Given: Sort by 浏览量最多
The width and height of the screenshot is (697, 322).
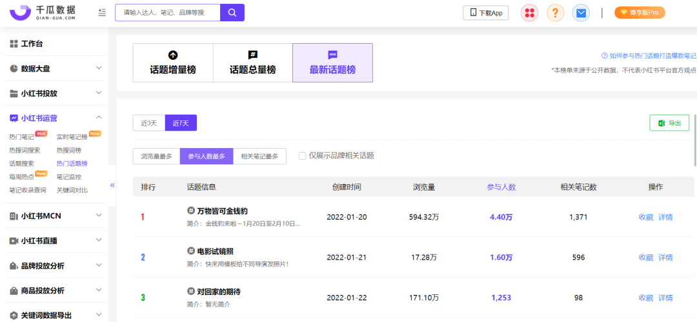Looking at the screenshot, I should pyautogui.click(x=156, y=156).
